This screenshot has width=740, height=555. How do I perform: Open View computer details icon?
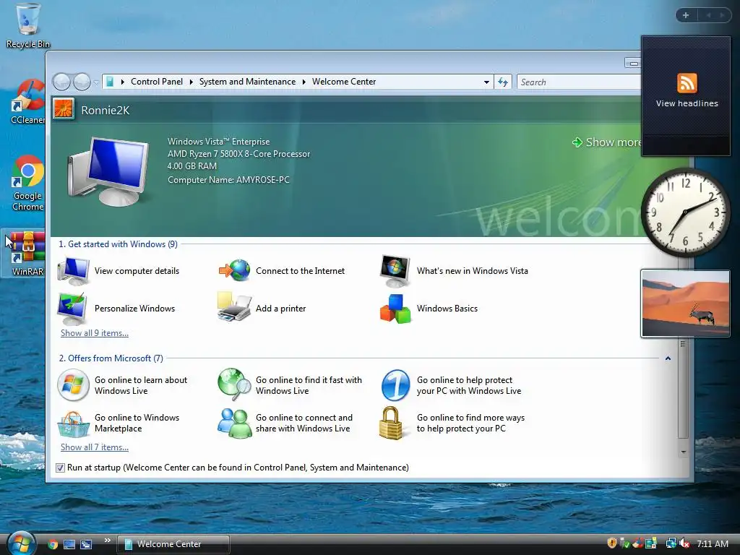(73, 272)
